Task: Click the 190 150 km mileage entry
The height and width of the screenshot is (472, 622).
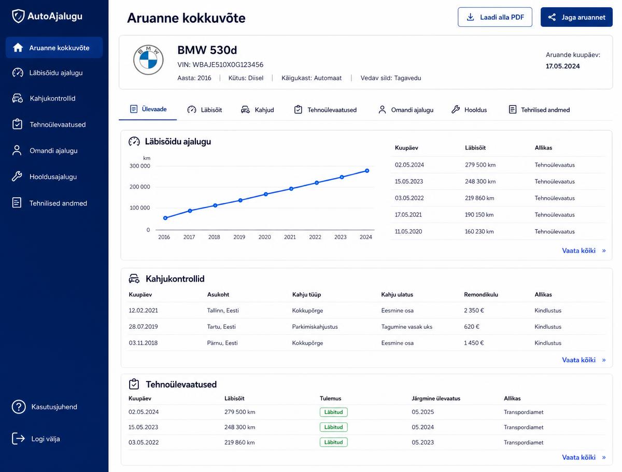Action: pos(479,215)
